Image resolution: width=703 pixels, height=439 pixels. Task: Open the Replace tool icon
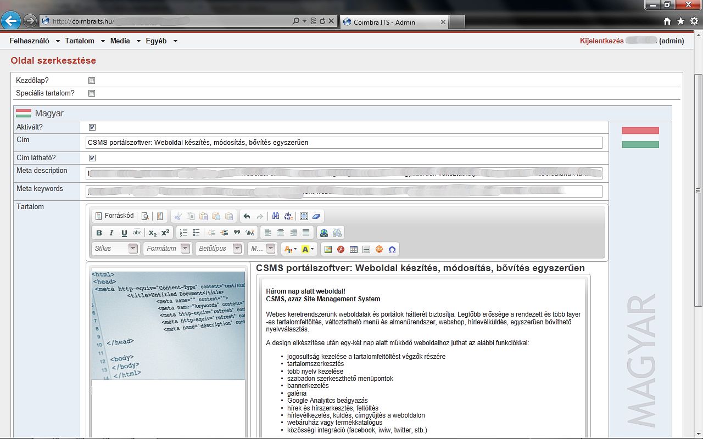tap(288, 216)
